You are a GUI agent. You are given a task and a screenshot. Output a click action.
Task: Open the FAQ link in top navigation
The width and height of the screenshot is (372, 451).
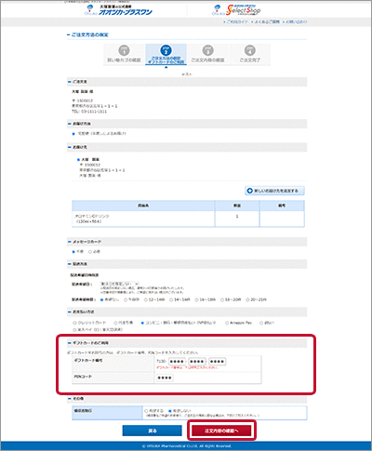(265, 22)
